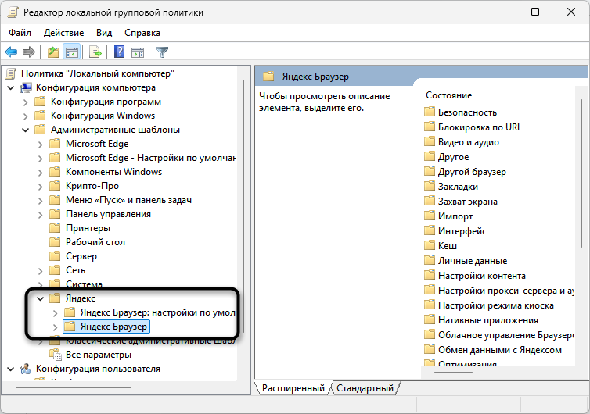The width and height of the screenshot is (590, 414).
Task: Select Настройки режима киоска entry
Action: pos(496,305)
